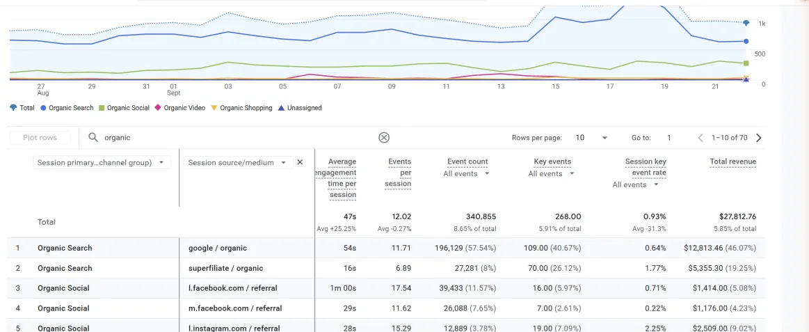The image size is (809, 332).
Task: Select superfiliate / organic row
Action: 387,268
